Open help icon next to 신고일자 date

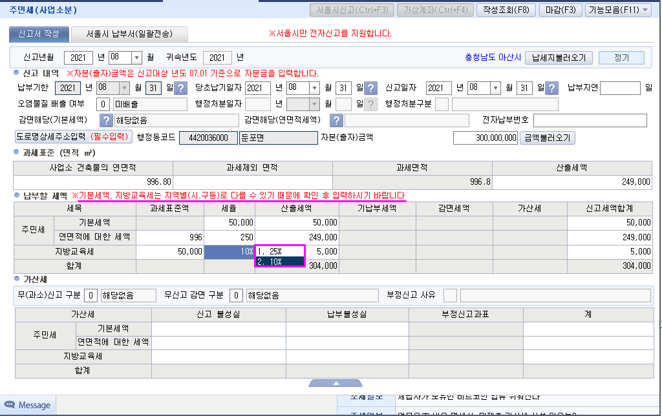pyautogui.click(x=552, y=88)
